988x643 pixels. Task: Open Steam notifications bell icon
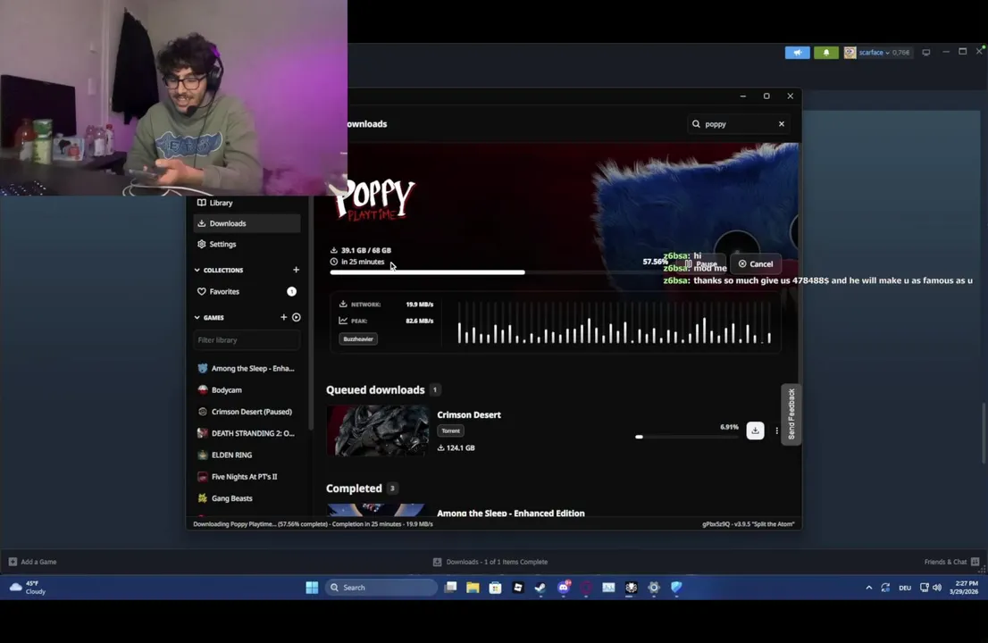click(x=826, y=53)
